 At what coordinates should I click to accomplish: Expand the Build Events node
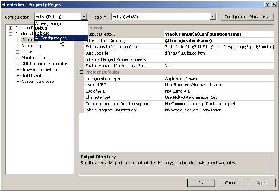[18, 76]
